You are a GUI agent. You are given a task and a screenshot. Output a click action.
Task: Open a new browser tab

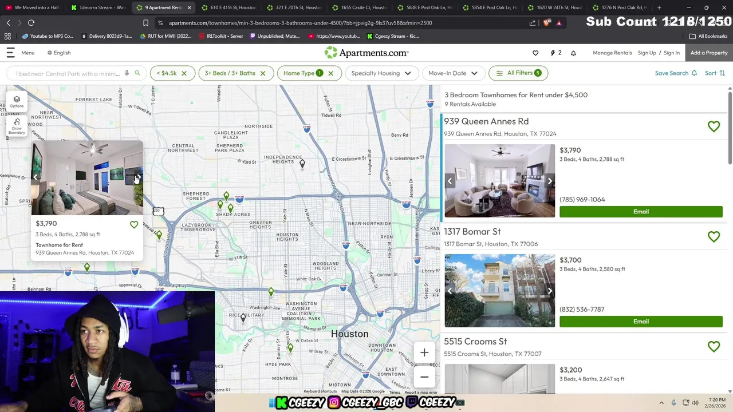click(x=659, y=7)
